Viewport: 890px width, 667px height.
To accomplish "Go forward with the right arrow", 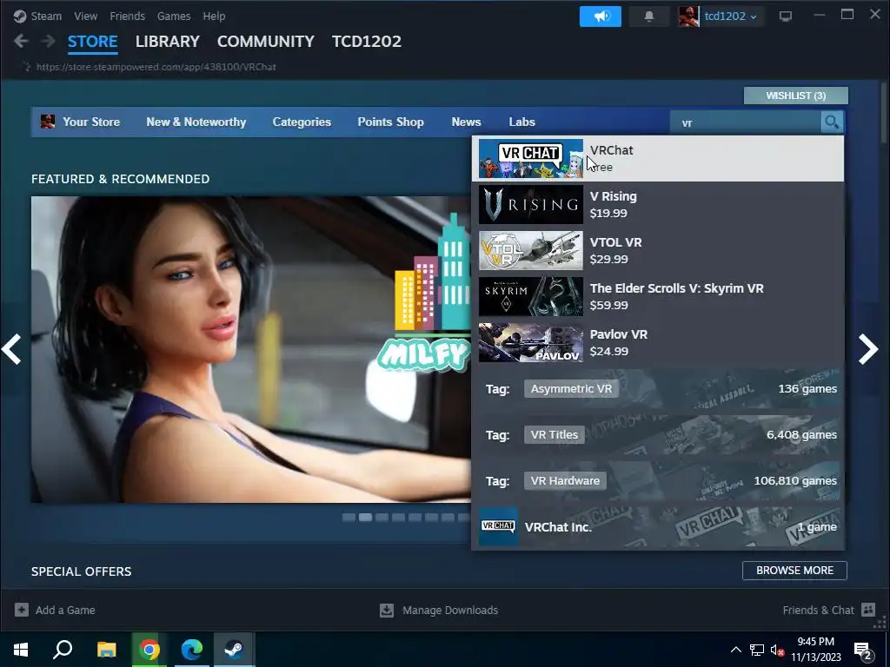I will [x=49, y=41].
